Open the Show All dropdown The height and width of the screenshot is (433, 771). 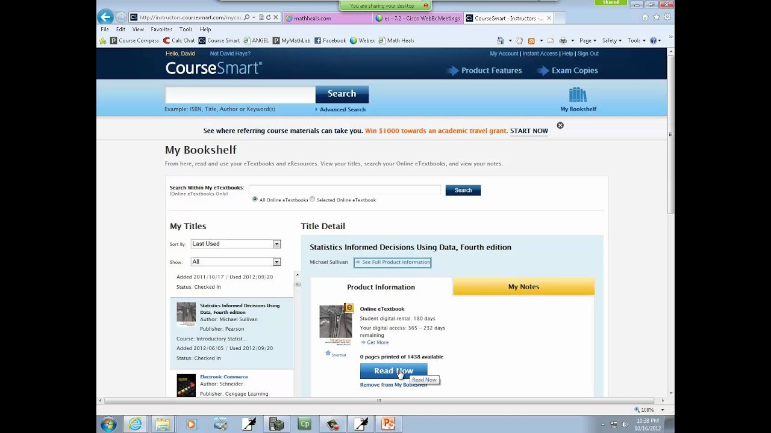(236, 262)
